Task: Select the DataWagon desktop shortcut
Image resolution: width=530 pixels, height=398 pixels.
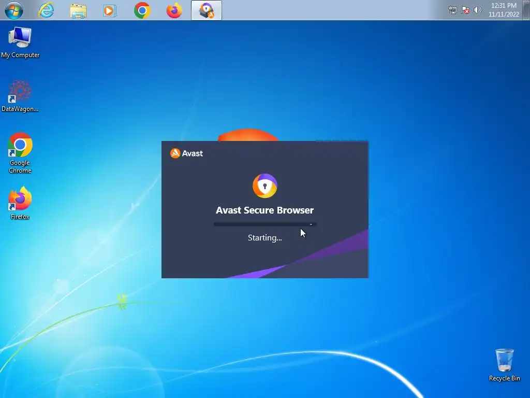Action: click(x=20, y=96)
